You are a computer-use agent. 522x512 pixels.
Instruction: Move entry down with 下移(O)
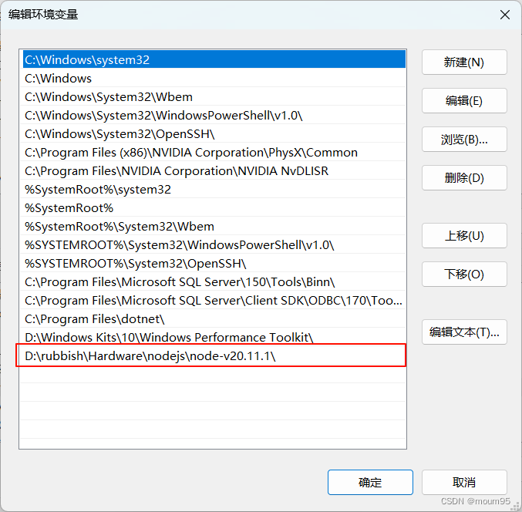point(464,274)
